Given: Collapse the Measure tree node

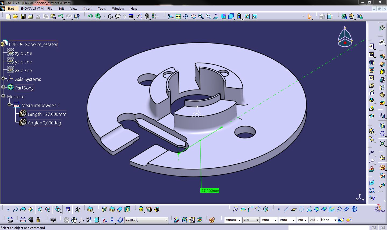Looking at the screenshot, I should click(x=3, y=96).
